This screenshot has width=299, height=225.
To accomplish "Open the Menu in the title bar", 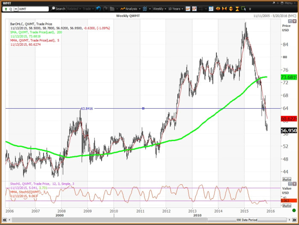I will click(291, 2).
